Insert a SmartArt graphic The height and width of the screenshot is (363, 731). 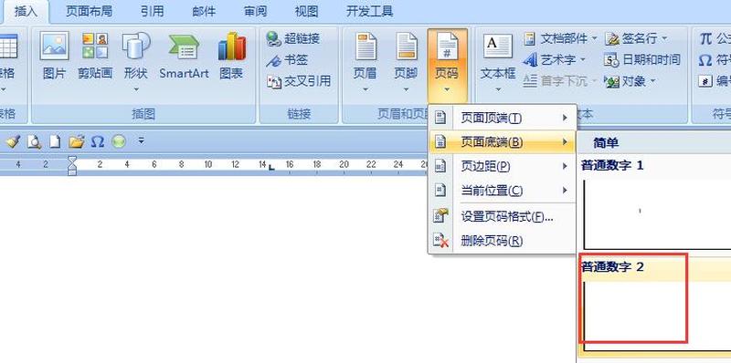[184, 56]
